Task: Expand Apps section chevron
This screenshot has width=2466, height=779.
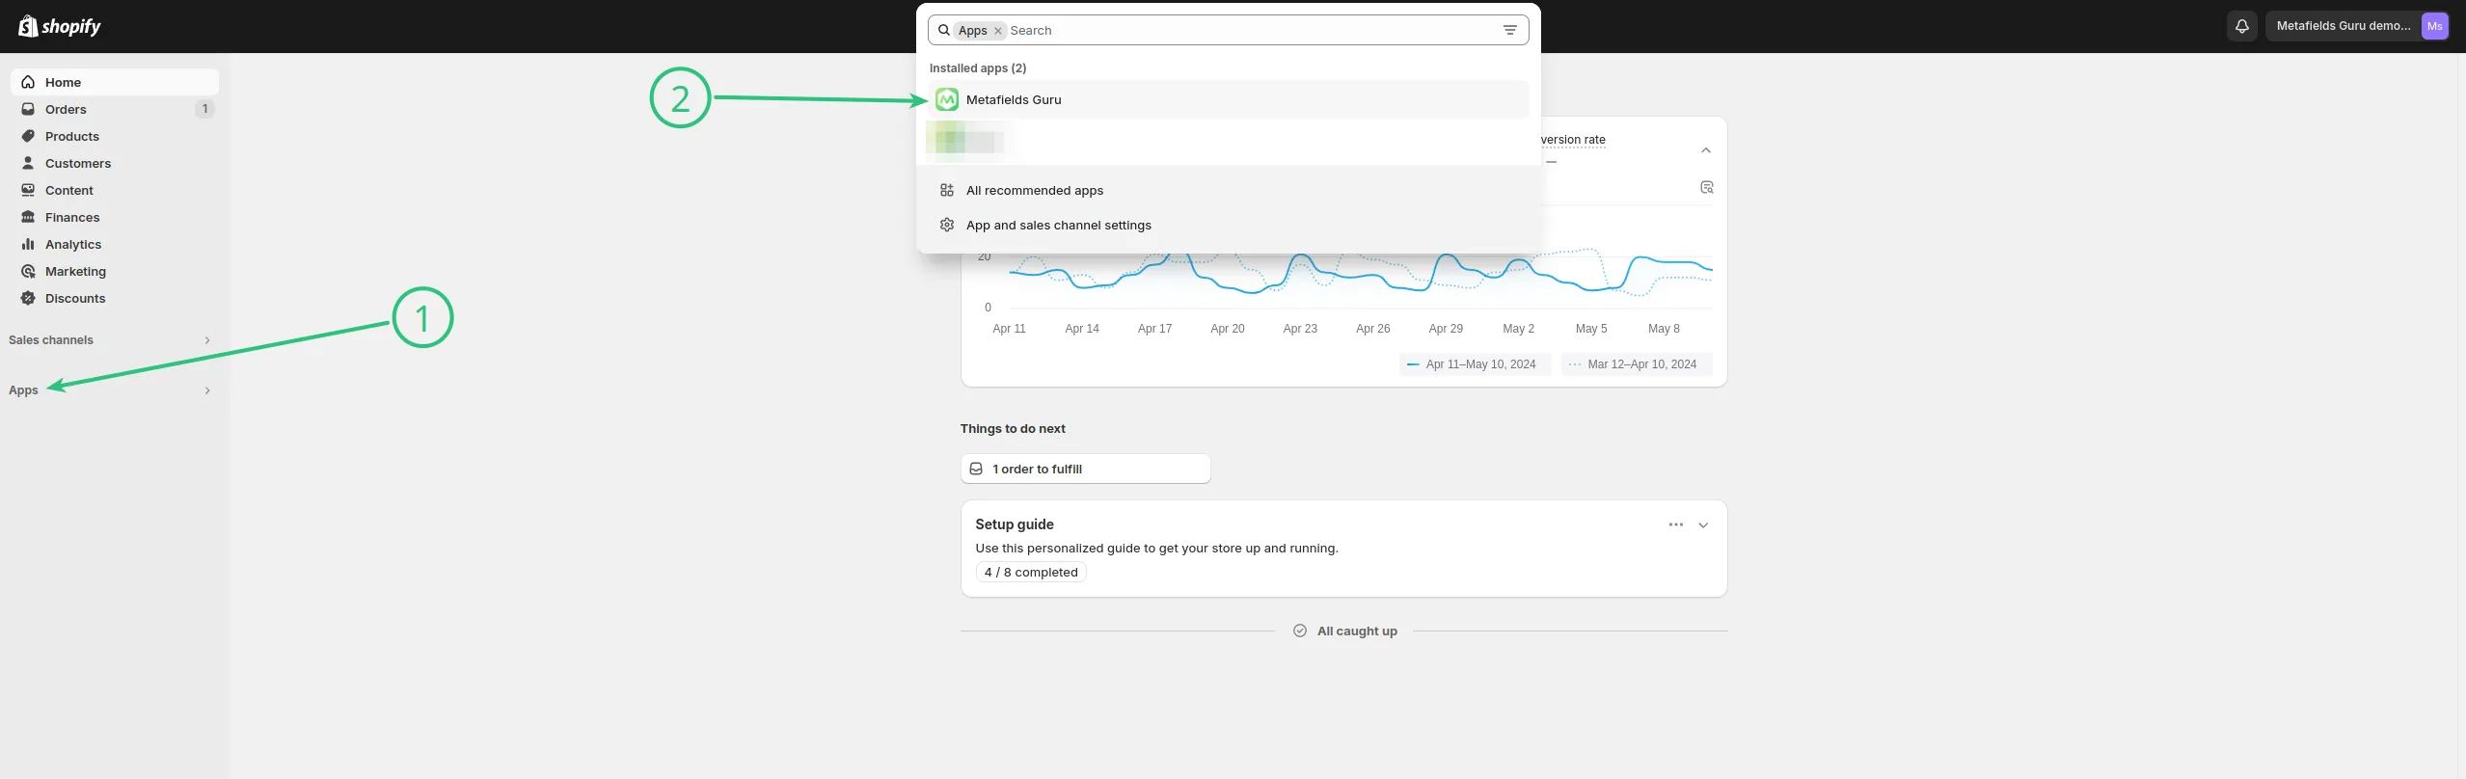Action: (207, 390)
